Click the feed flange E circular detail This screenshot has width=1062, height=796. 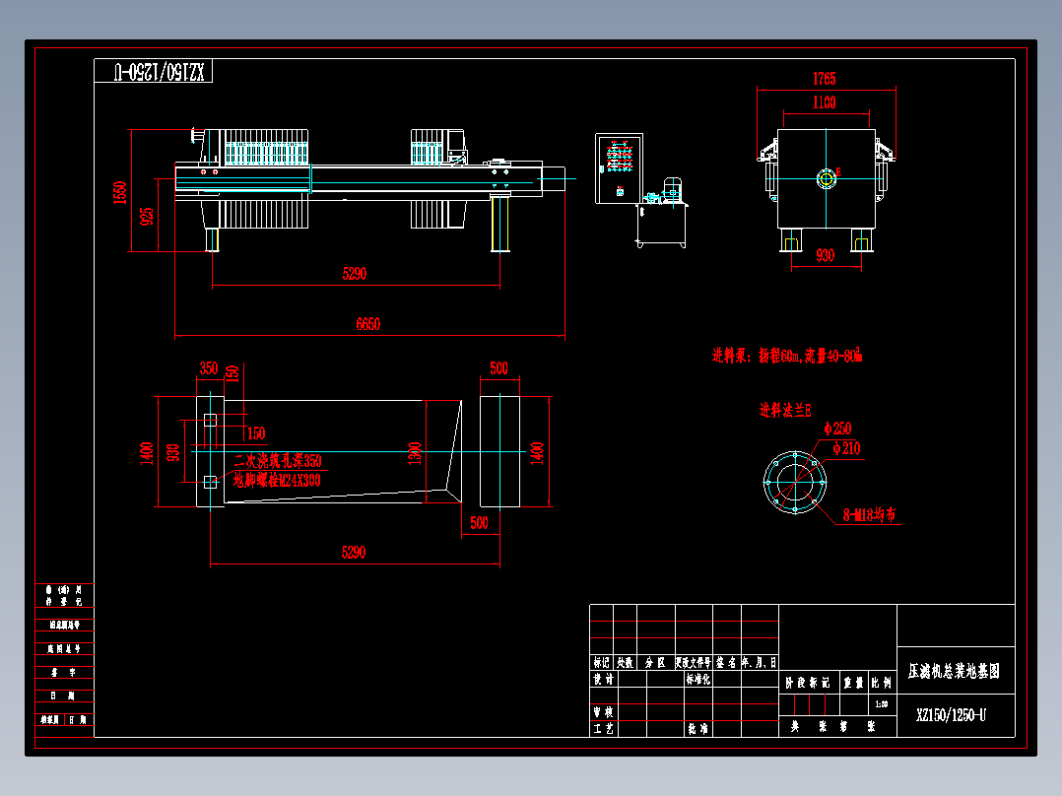tap(794, 483)
